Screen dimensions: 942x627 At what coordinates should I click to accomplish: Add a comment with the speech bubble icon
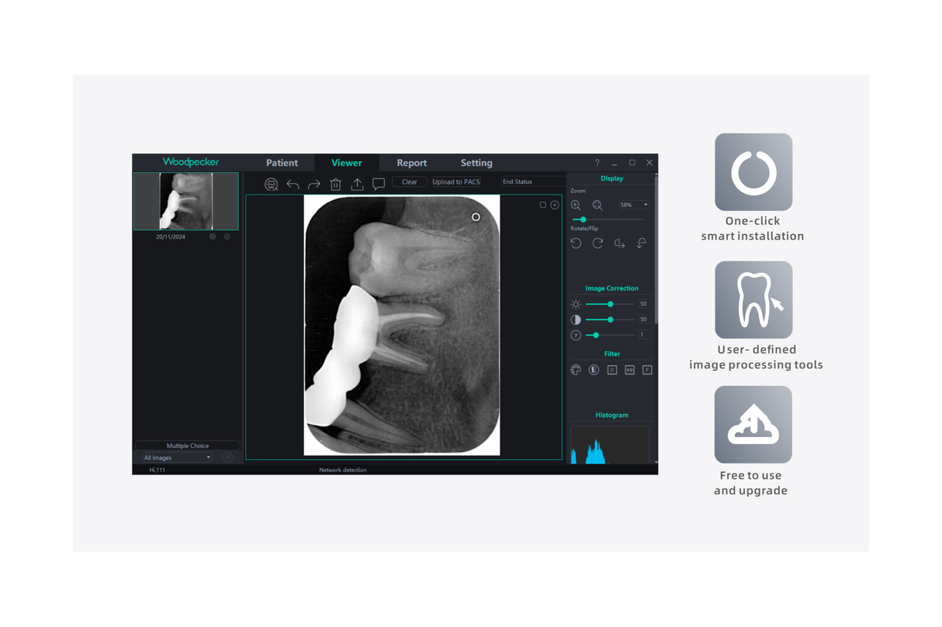tap(379, 184)
